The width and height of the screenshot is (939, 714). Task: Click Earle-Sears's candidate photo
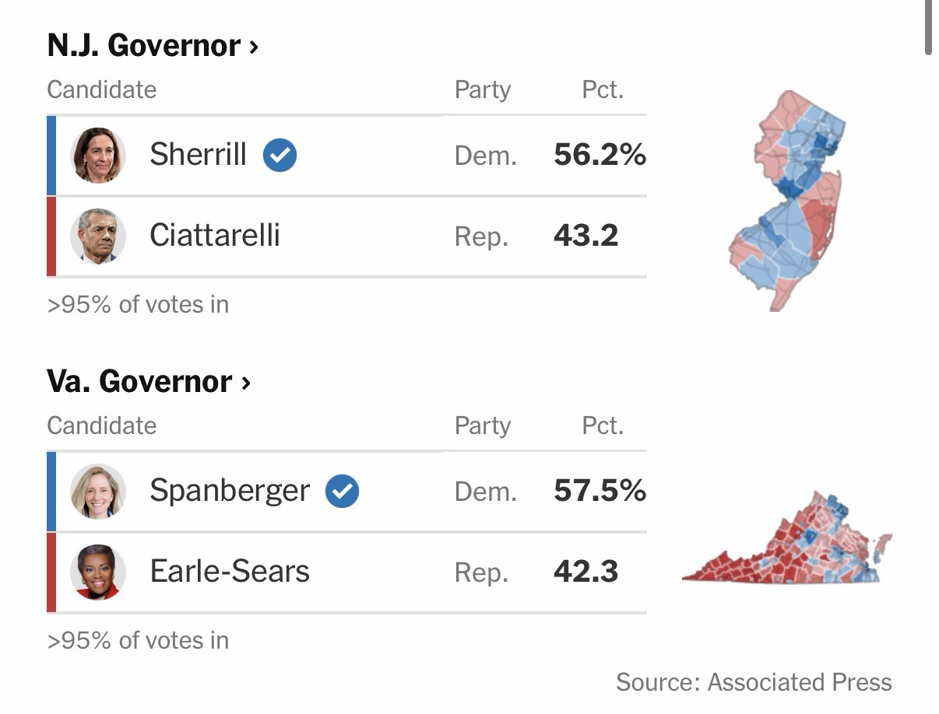pos(98,572)
